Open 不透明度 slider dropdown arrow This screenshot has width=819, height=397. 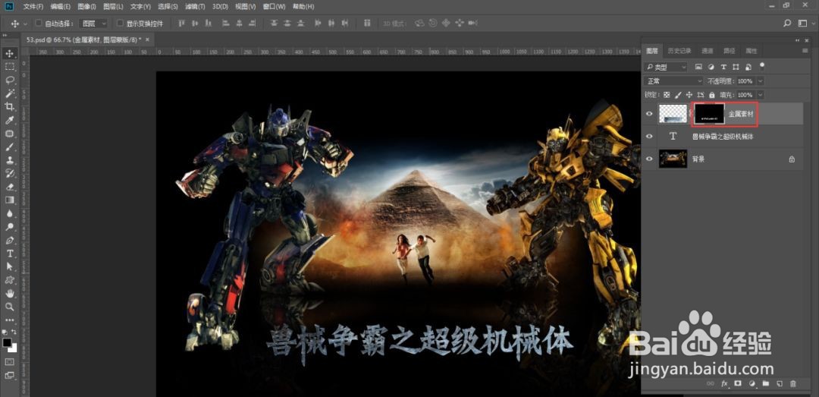[x=761, y=81]
